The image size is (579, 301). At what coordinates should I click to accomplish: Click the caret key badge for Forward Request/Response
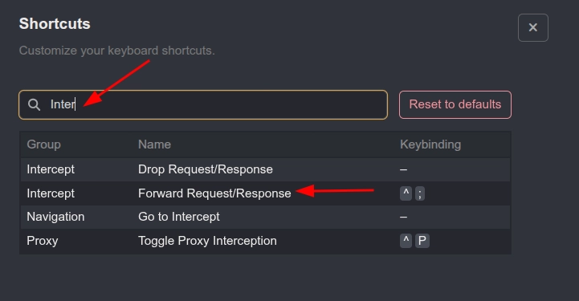(x=406, y=193)
